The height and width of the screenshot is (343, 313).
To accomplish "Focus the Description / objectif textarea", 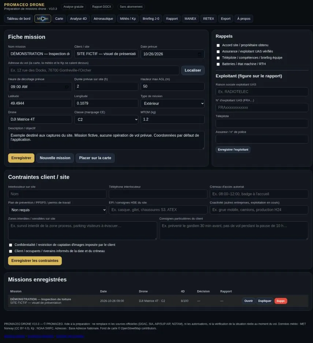I will click(106, 140).
